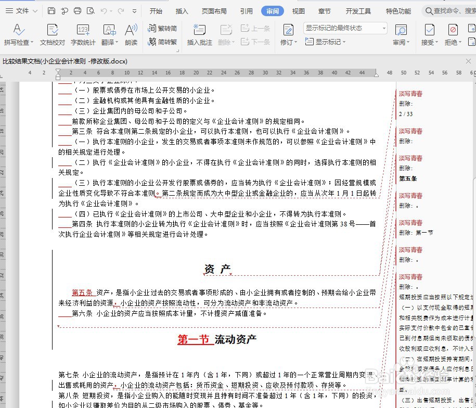
Task: Click text 第八条 短期投资
Action: (84, 396)
